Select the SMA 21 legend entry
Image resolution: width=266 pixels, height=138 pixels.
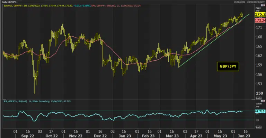pos(116,6)
